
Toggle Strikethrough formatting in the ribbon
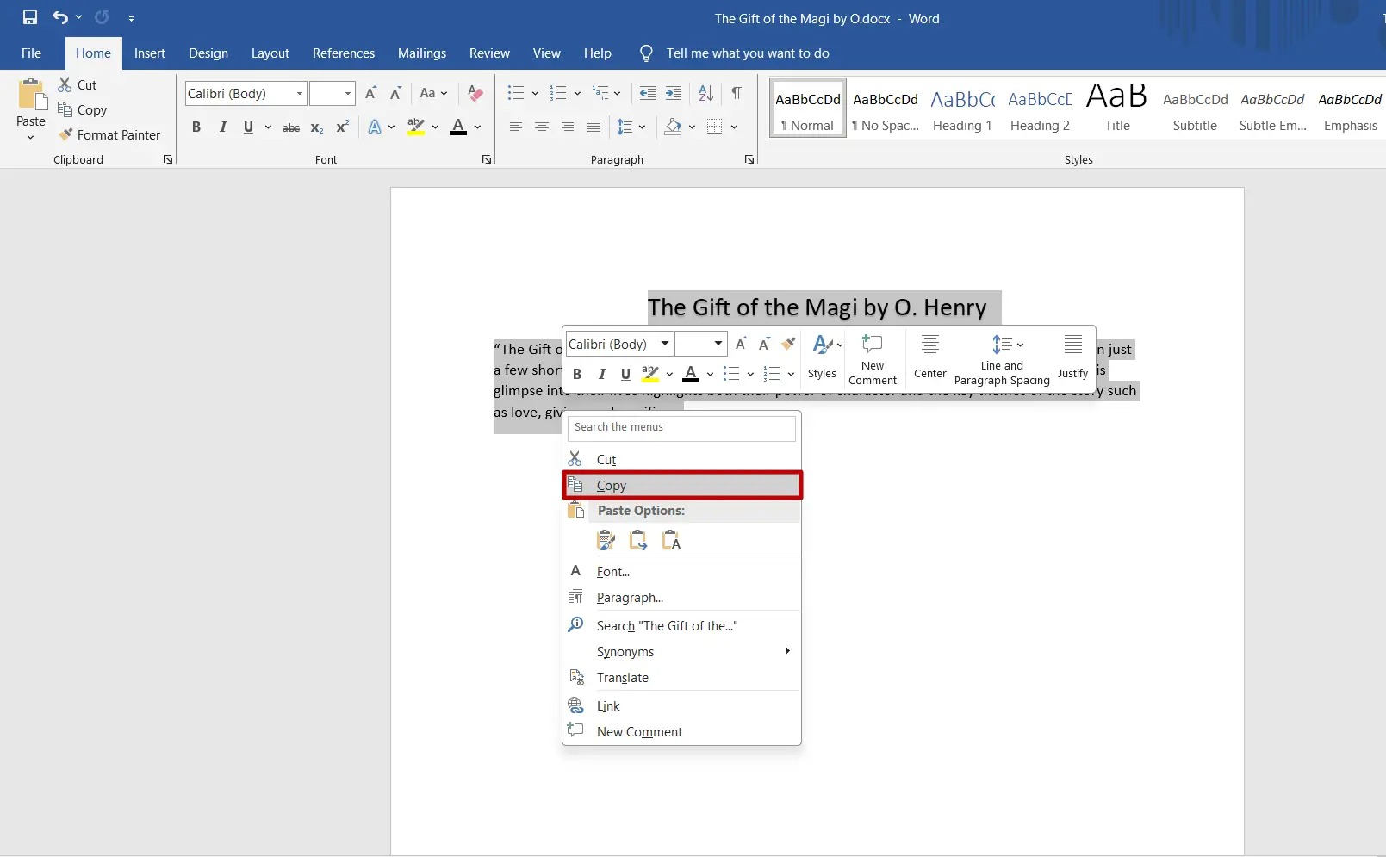coord(291,127)
